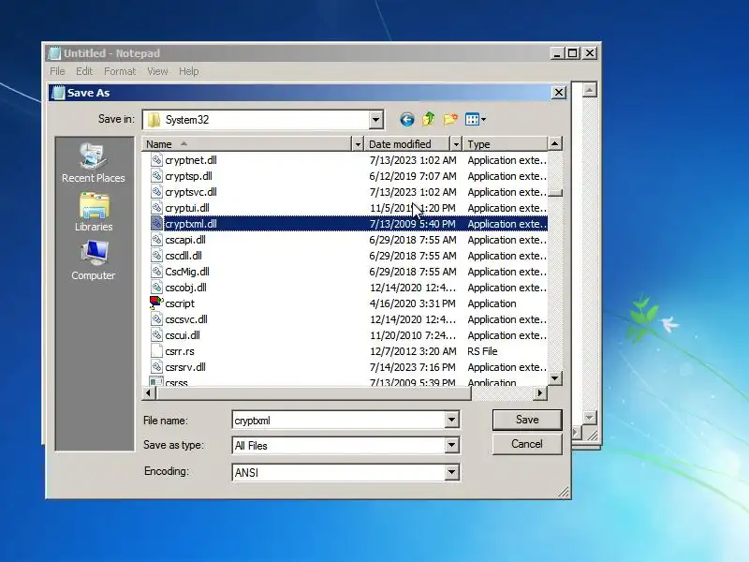Open the View menu in Notepad
Image resolution: width=749 pixels, height=562 pixels.
pyautogui.click(x=157, y=71)
